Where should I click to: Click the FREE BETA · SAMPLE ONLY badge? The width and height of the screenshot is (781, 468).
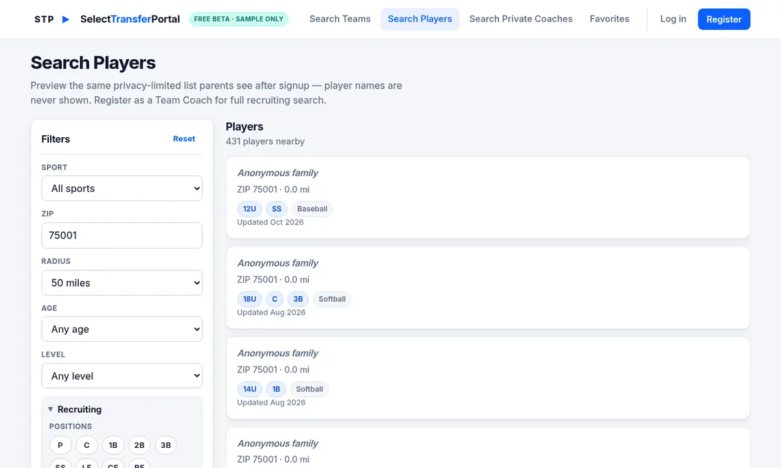[239, 19]
